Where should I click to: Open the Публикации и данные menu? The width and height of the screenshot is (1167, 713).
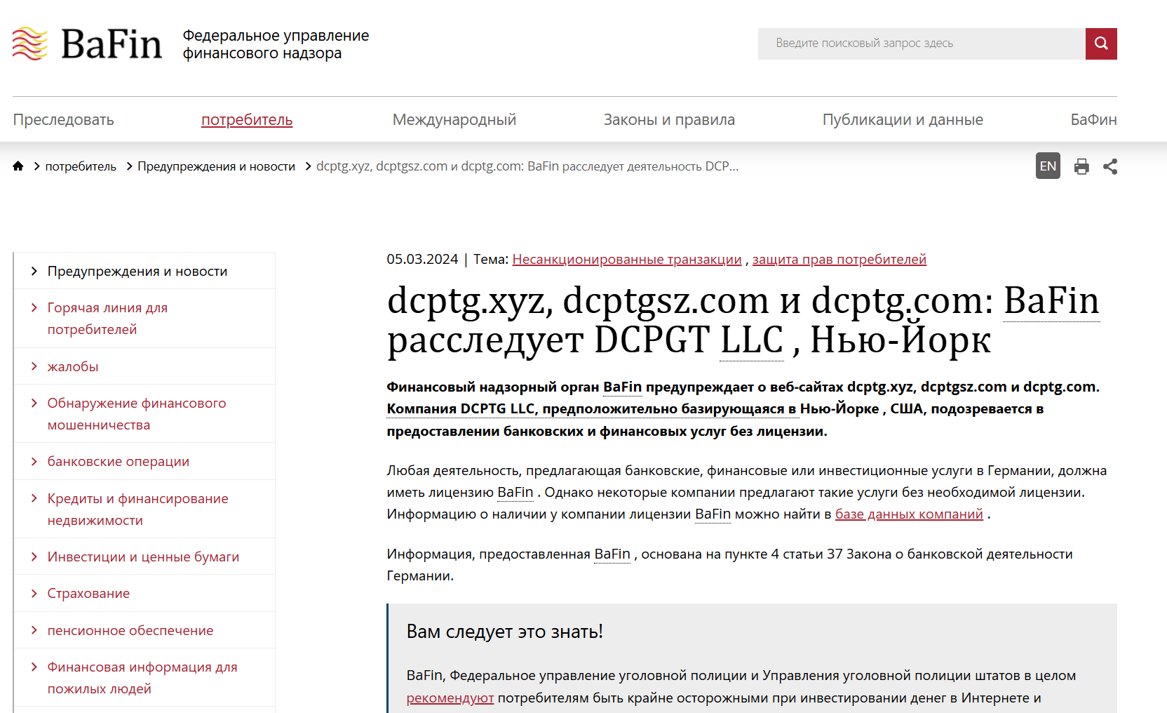[x=902, y=120]
